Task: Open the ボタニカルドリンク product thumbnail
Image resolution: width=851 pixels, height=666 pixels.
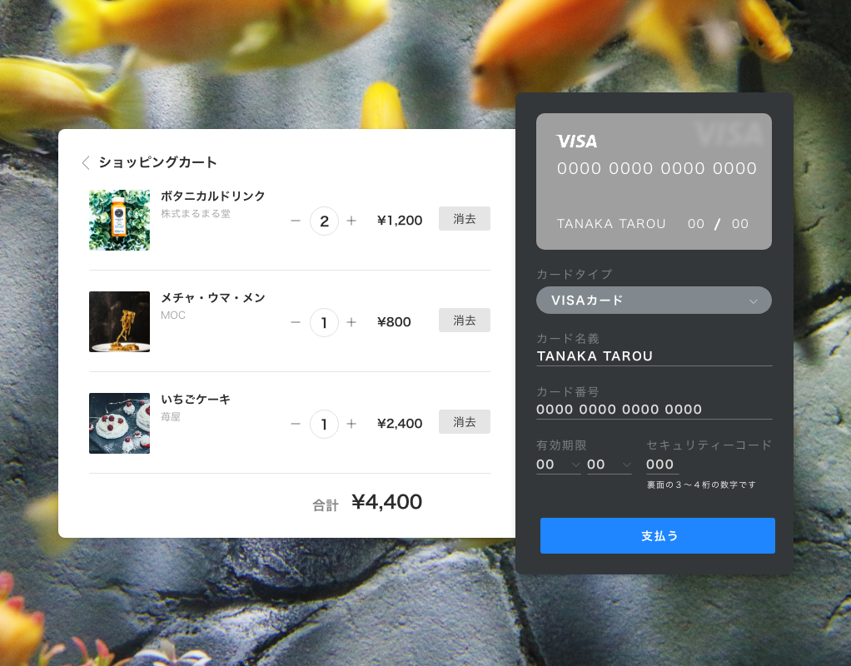Action: click(x=119, y=220)
